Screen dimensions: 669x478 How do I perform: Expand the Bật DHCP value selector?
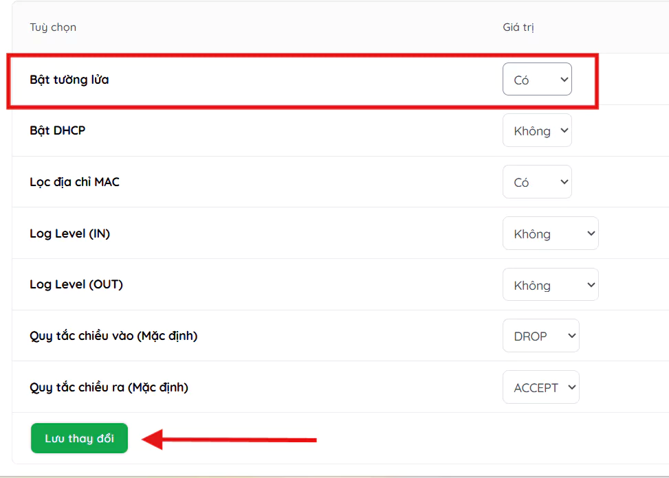(x=536, y=130)
